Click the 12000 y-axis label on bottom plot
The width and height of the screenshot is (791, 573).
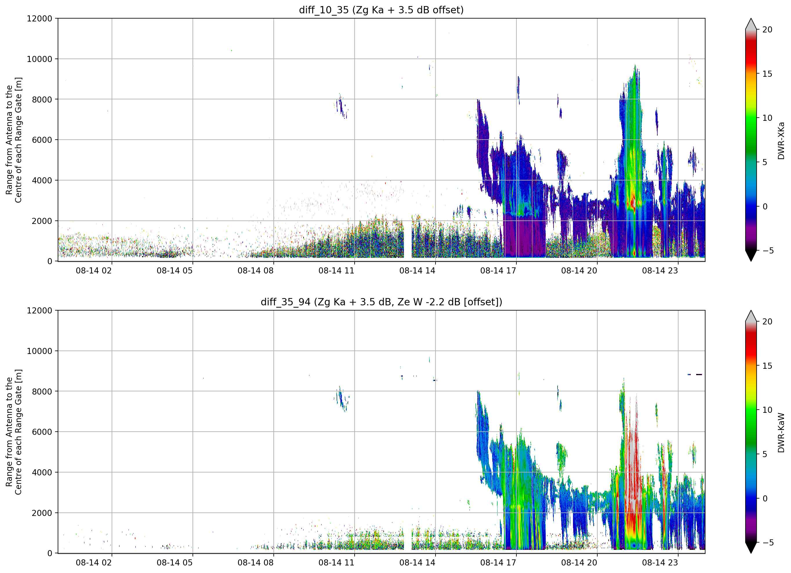39,311
